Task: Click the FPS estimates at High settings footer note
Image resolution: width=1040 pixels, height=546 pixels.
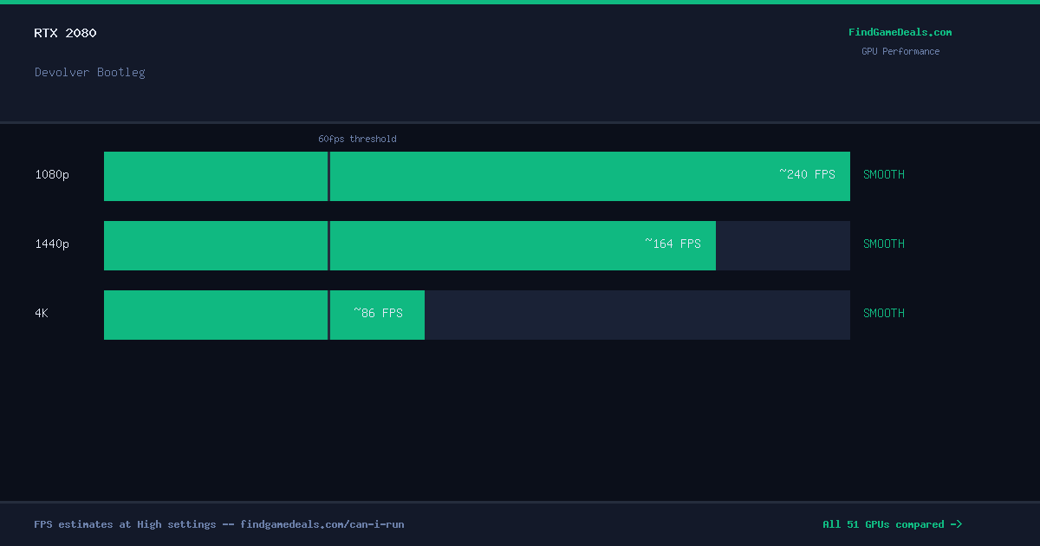Action: [x=219, y=524]
